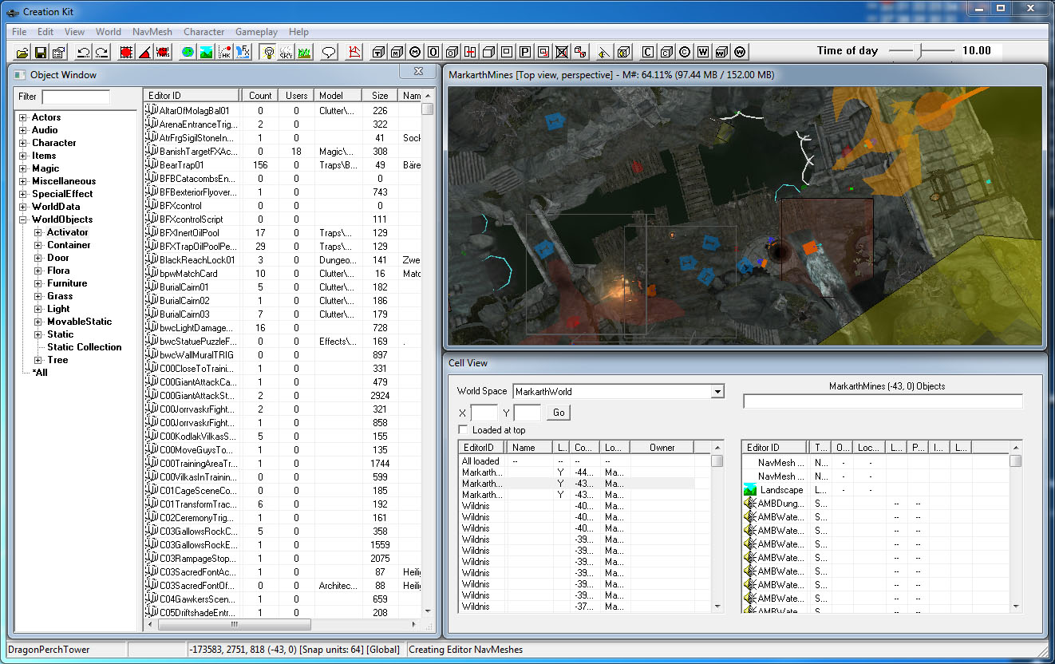Toggle the Sky toolbar icon
Viewport: 1055px width, 664px height.
(286, 53)
